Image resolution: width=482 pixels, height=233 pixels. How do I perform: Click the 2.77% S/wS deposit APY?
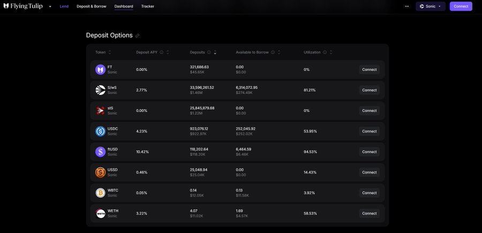[142, 90]
